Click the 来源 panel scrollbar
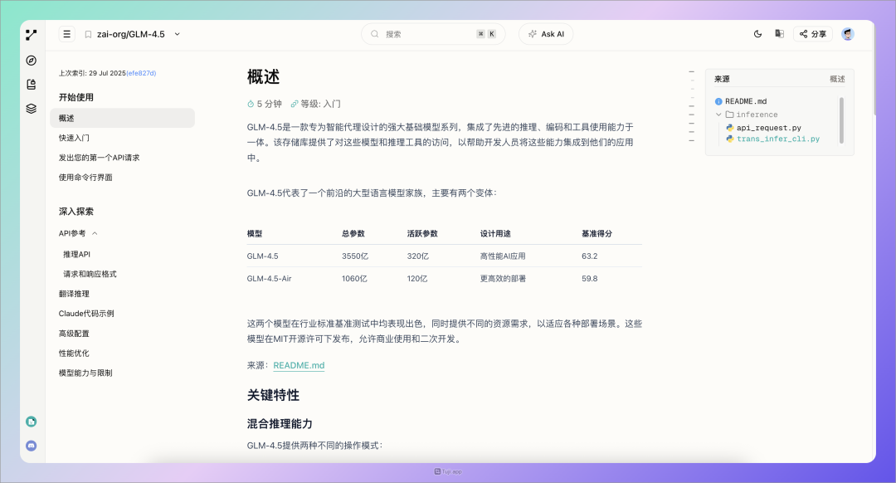The image size is (896, 483). [841, 120]
